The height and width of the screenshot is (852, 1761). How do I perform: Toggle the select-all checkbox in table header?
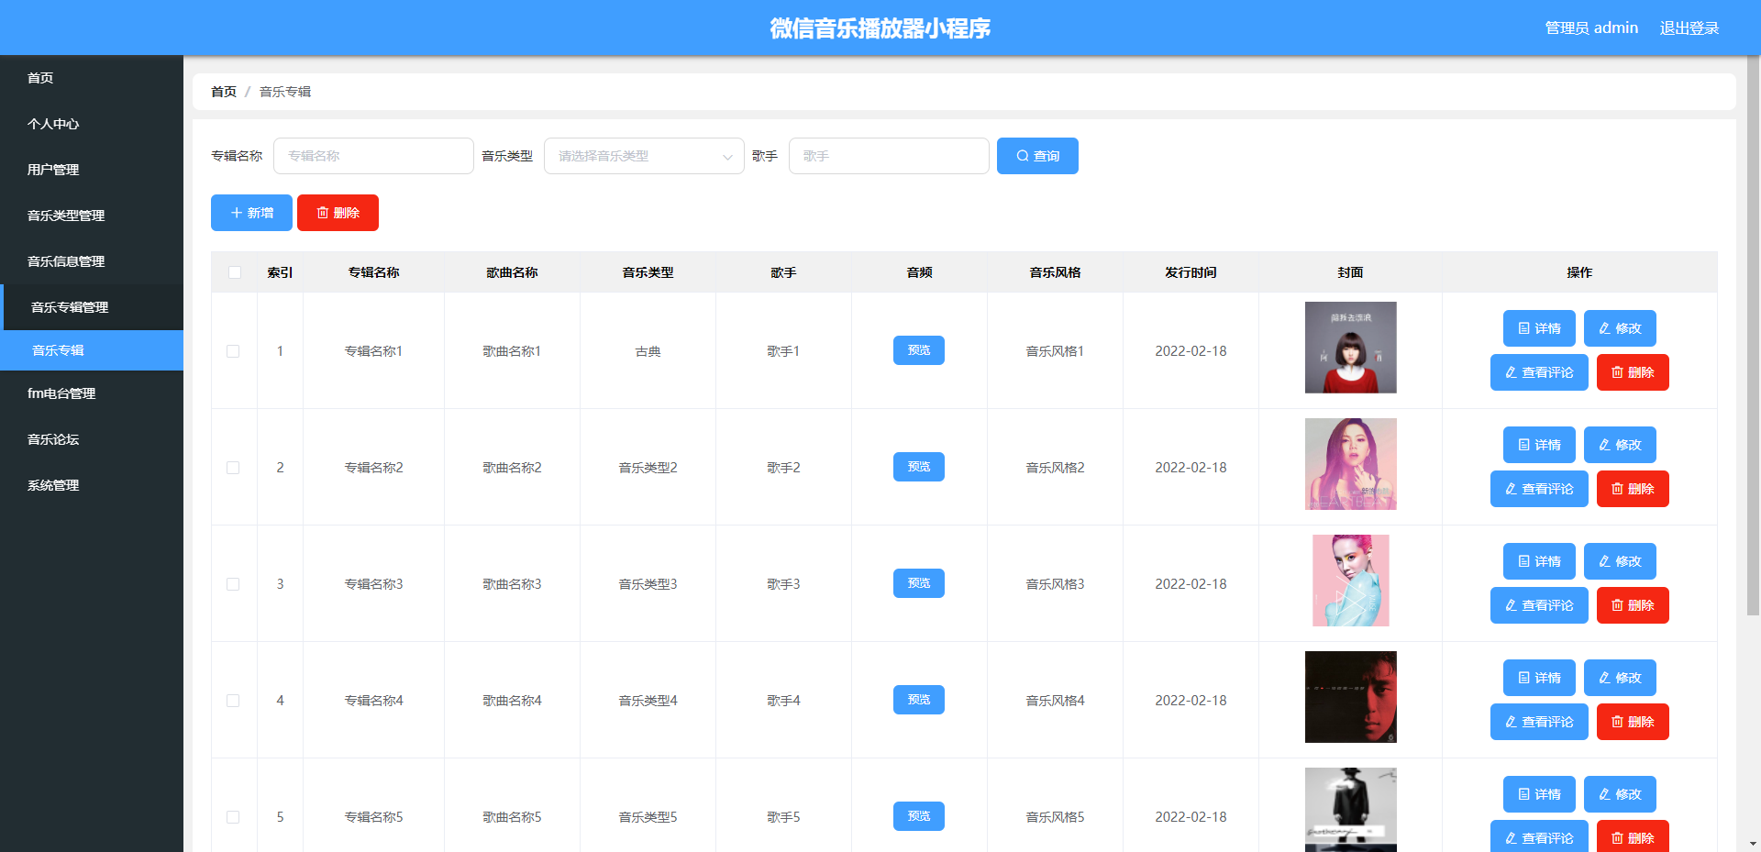pyautogui.click(x=235, y=271)
